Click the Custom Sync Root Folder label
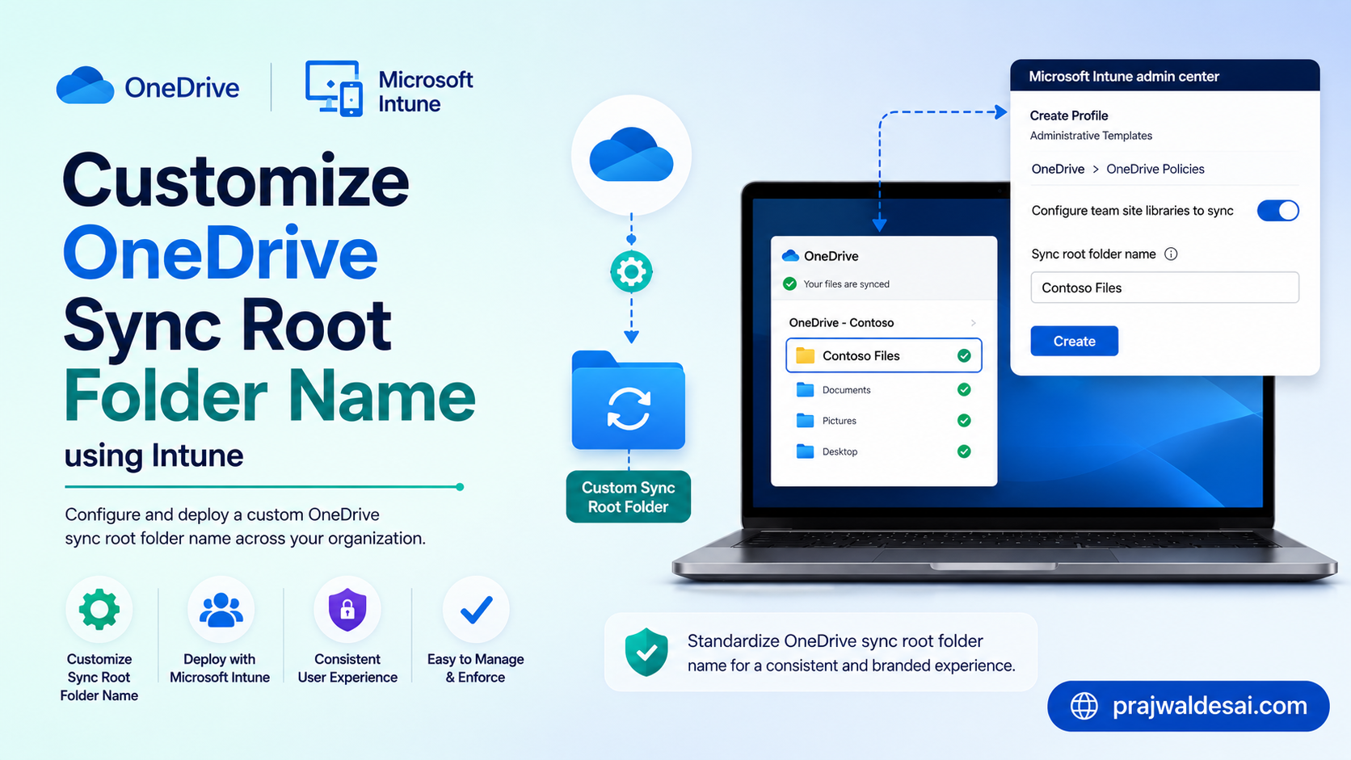This screenshot has height=760, width=1351. [628, 497]
